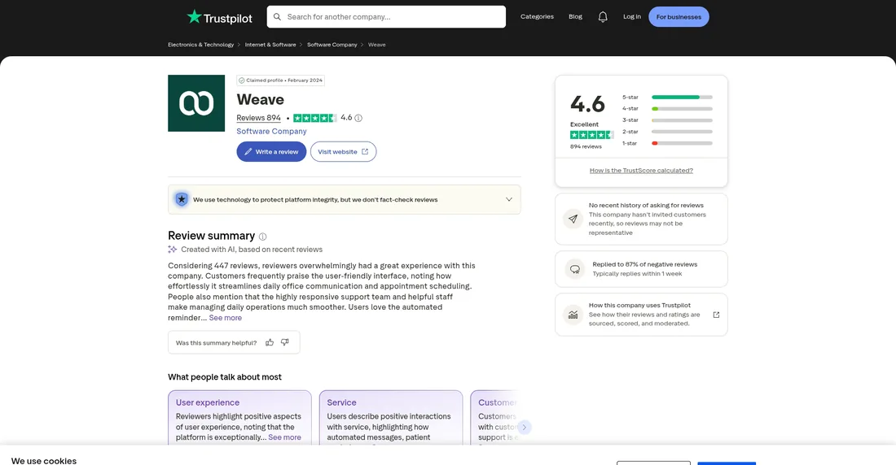Give the summary a thumbs down
Viewport: 896px width, 465px height.
tap(284, 342)
